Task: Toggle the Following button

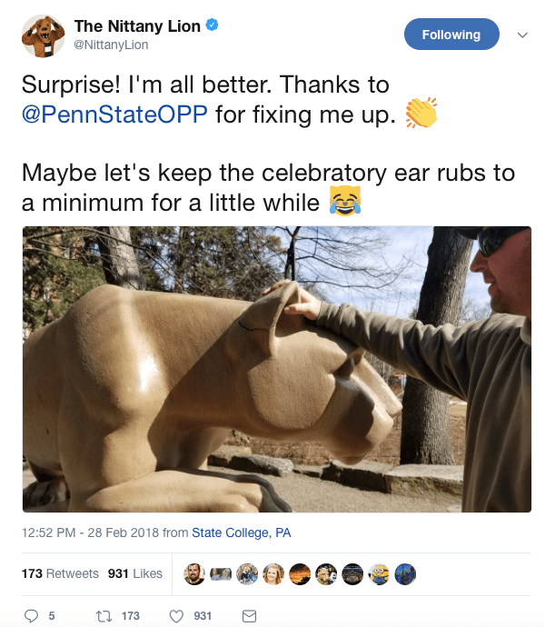Action: [451, 35]
